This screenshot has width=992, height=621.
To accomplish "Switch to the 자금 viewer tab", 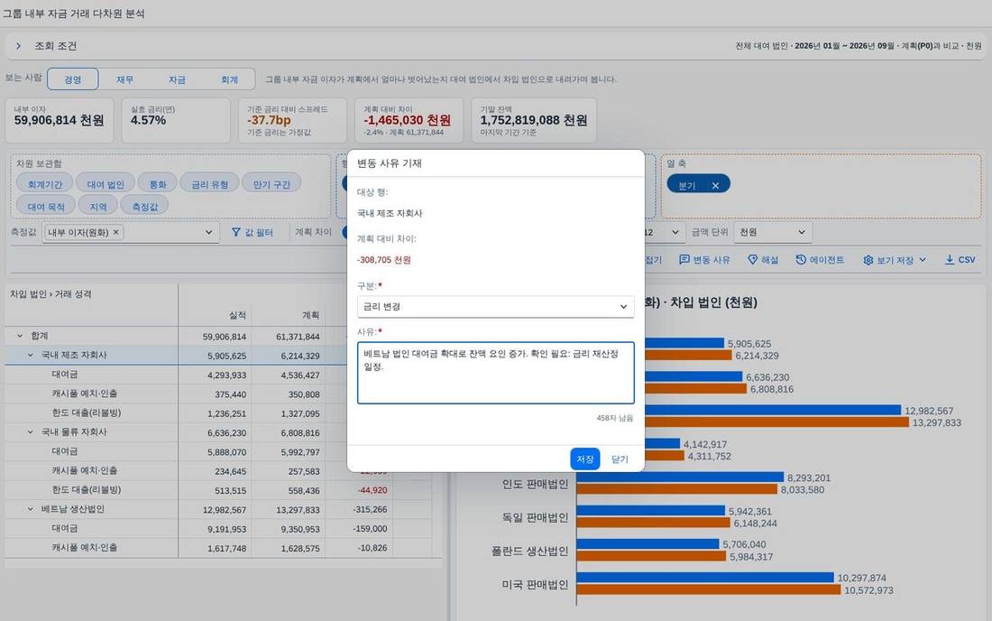I will [x=177, y=79].
